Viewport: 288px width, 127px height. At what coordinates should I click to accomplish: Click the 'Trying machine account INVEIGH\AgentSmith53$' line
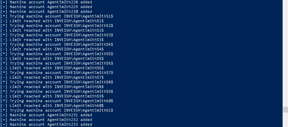coord(57,35)
